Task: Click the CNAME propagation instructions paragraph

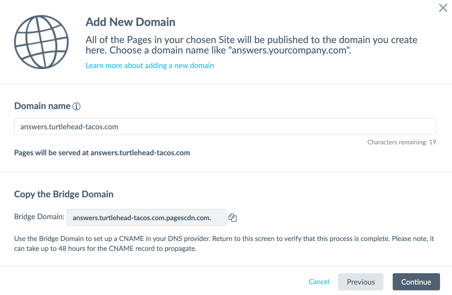Action: pos(224,244)
